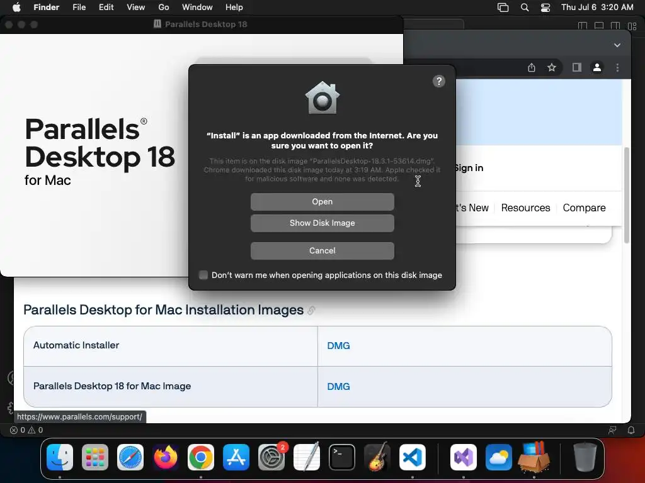Launch Firefox from the Dock

pos(166,457)
